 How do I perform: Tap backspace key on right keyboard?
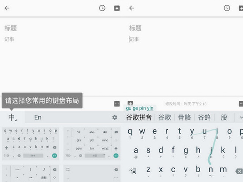[239, 171]
